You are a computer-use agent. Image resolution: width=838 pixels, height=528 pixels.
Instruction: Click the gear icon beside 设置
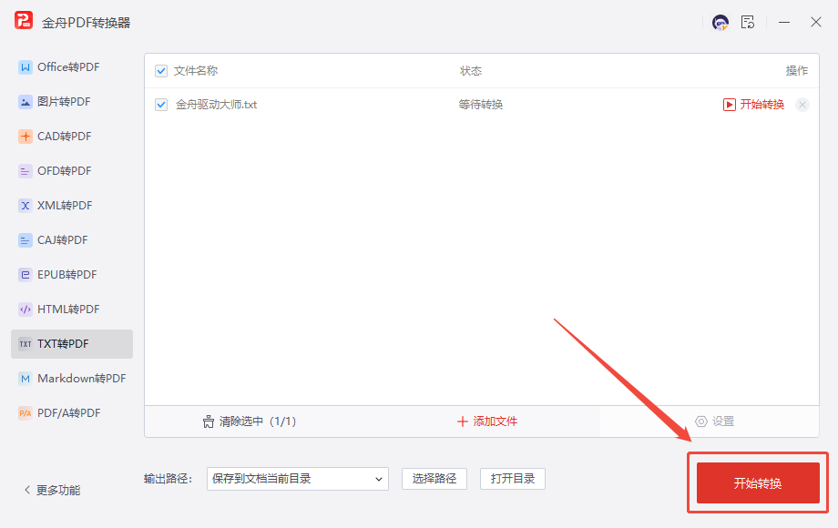(701, 421)
